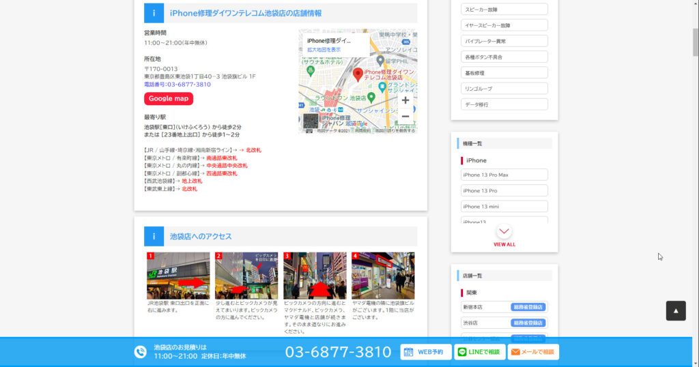Click the iPhone category label in sidebar

pyautogui.click(x=476, y=160)
